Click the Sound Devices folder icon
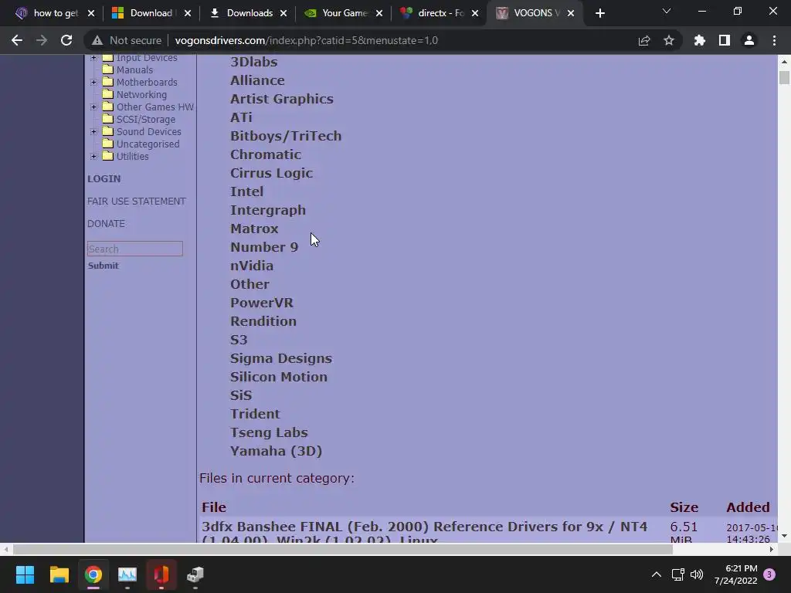 (x=108, y=131)
